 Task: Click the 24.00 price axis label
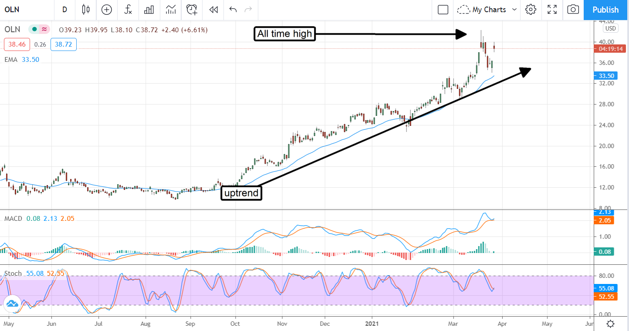pos(606,125)
